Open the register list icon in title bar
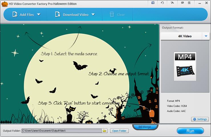 coord(189,3)
